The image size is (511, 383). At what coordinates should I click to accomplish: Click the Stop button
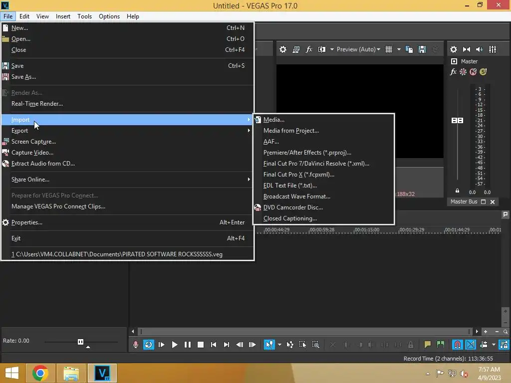click(201, 345)
